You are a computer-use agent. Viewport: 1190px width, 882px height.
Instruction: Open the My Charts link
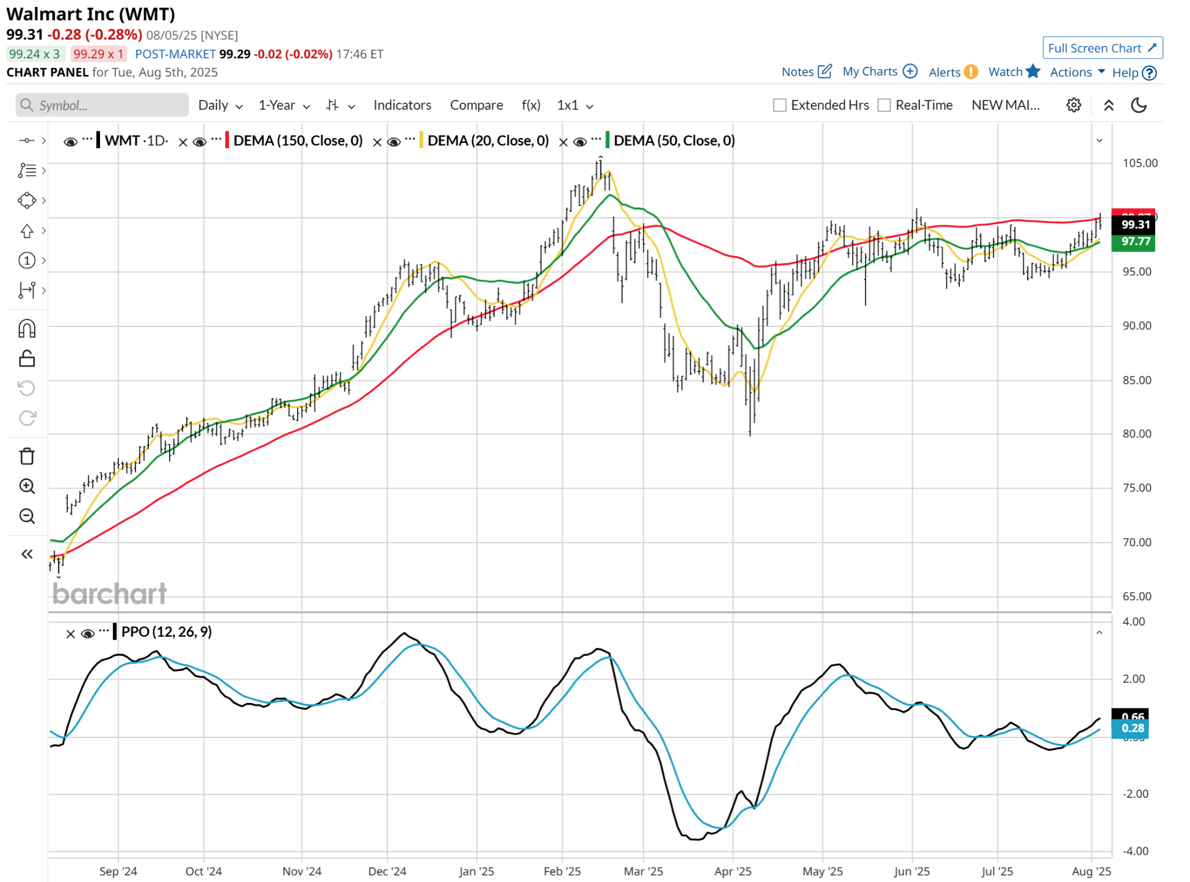pyautogui.click(x=870, y=71)
